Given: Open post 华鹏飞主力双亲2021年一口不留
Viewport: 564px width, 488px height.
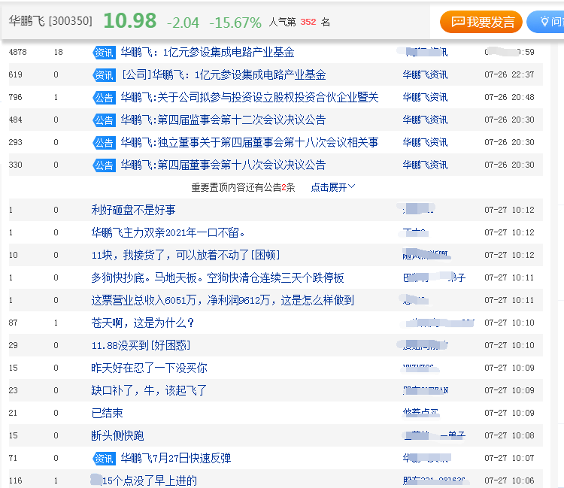Looking at the screenshot, I should [168, 232].
